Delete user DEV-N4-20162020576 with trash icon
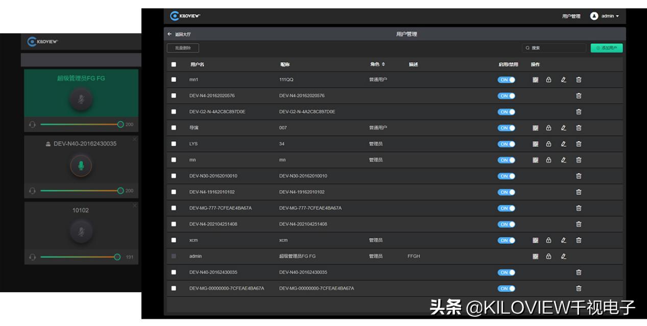The width and height of the screenshot is (647, 326). point(579,96)
